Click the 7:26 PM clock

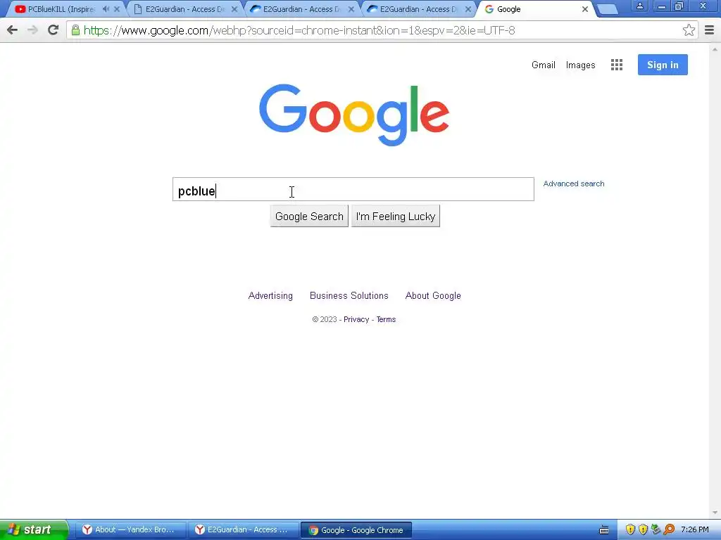click(x=695, y=530)
